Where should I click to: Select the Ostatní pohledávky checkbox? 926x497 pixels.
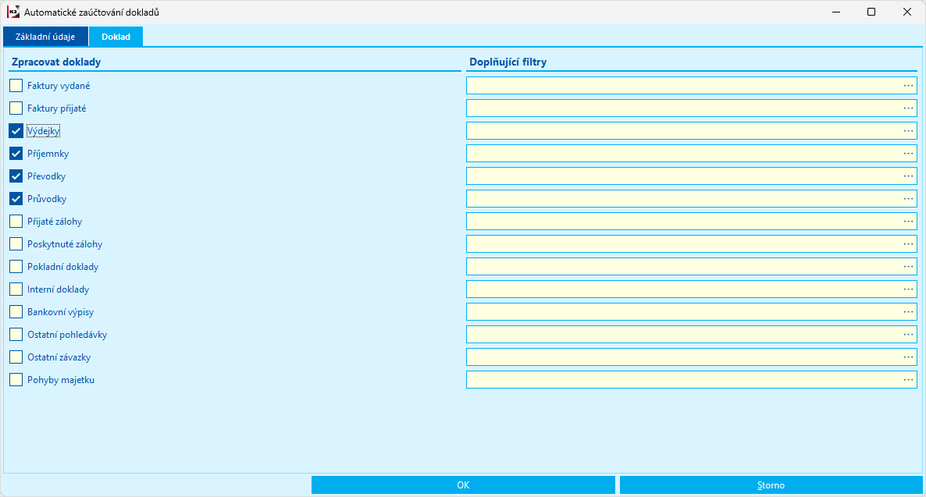point(16,335)
